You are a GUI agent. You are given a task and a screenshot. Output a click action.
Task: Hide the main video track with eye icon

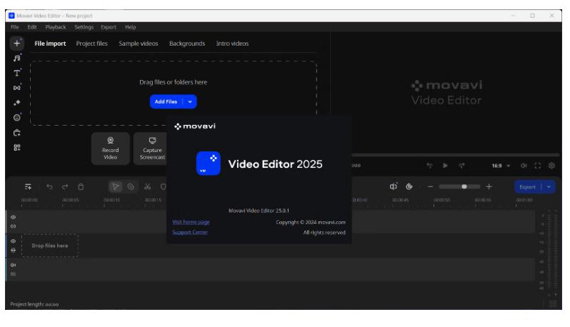[13, 241]
